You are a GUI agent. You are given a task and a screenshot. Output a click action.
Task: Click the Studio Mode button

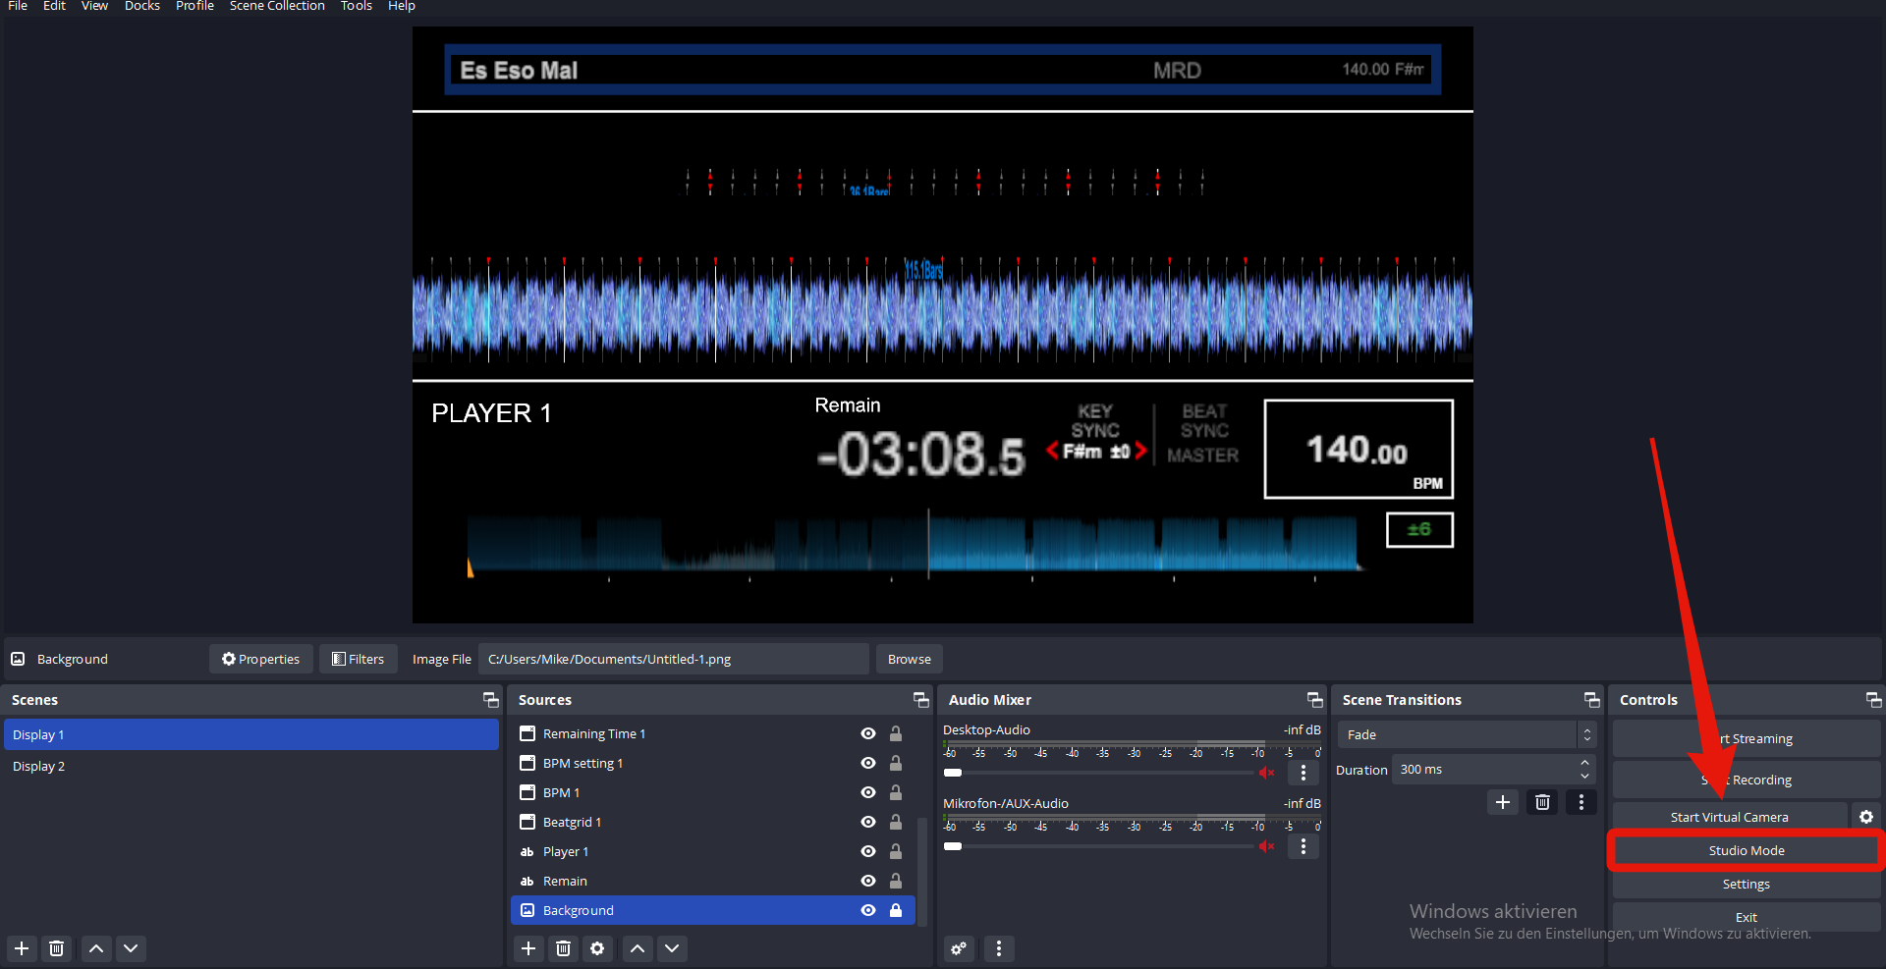(x=1746, y=850)
